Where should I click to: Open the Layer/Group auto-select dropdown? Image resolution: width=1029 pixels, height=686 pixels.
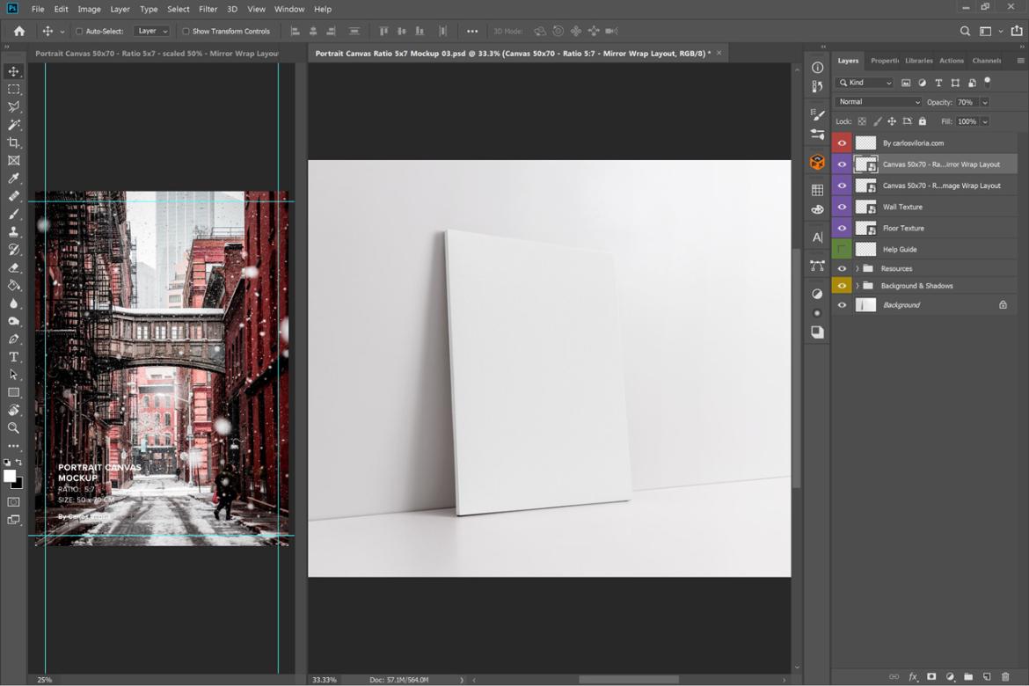tap(151, 31)
